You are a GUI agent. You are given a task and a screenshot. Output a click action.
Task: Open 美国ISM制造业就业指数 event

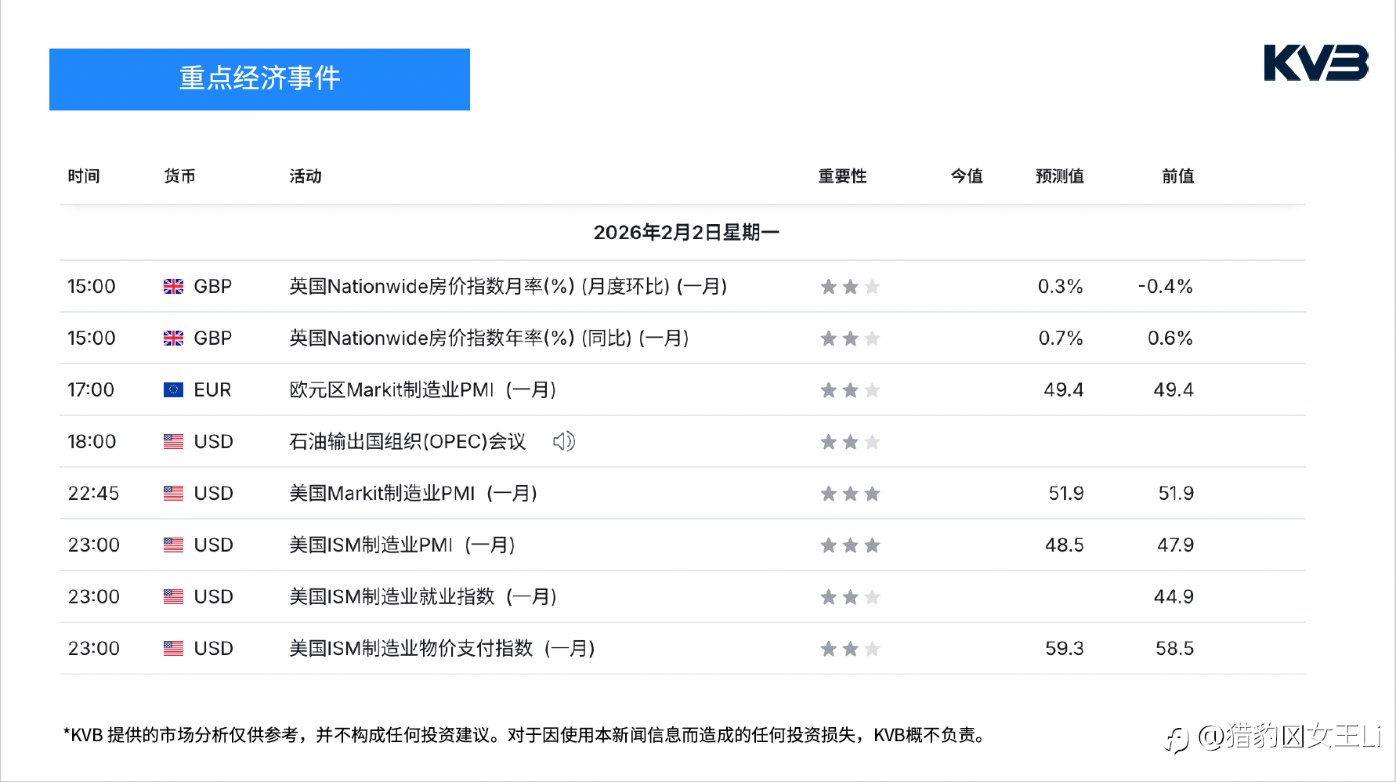(423, 597)
